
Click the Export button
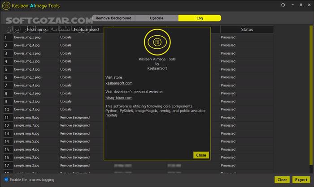[x=300, y=180]
